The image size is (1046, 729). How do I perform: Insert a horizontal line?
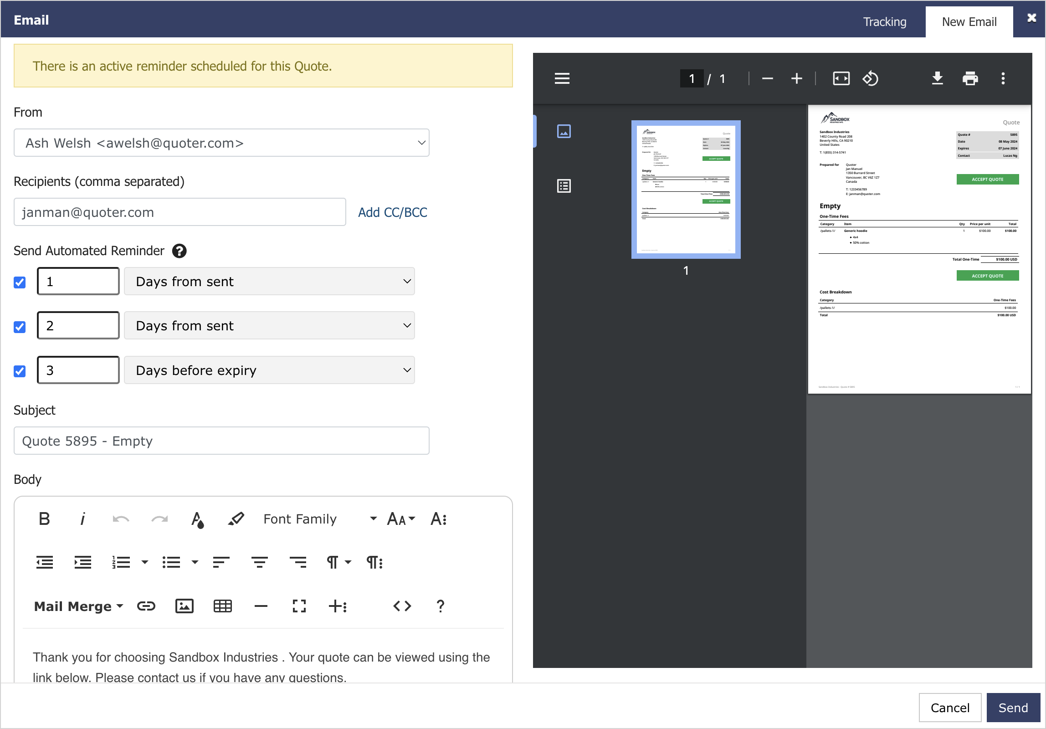coord(261,606)
